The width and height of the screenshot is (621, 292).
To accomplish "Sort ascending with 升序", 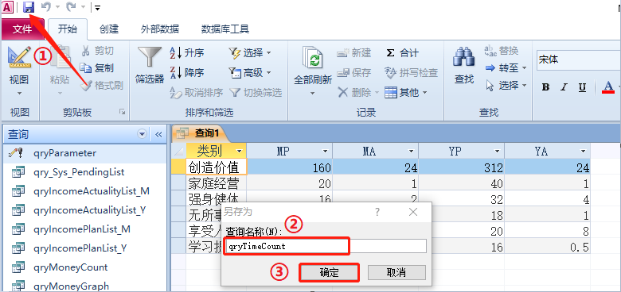I will (x=187, y=53).
